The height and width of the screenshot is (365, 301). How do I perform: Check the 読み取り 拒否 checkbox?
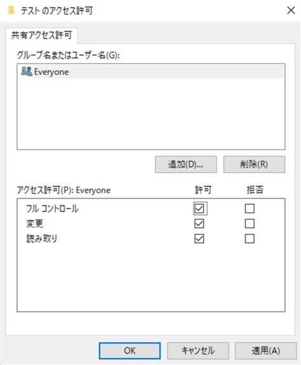tap(250, 239)
